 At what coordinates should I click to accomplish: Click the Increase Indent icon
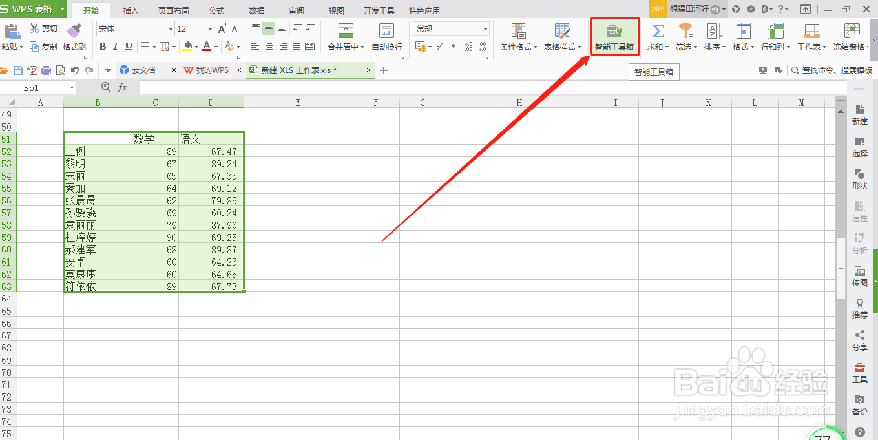[311, 28]
